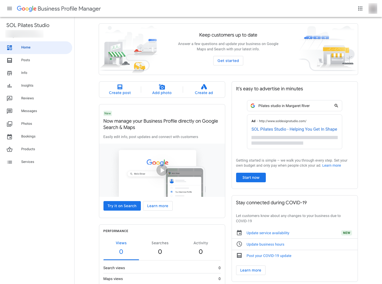Screen dimensions: 382x284
Task: Click the Google G logo in ad search box
Action: coord(253,106)
